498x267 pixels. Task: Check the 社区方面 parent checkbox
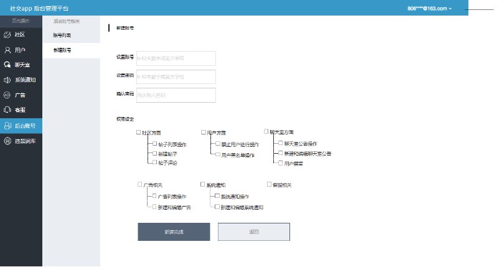[x=138, y=133]
